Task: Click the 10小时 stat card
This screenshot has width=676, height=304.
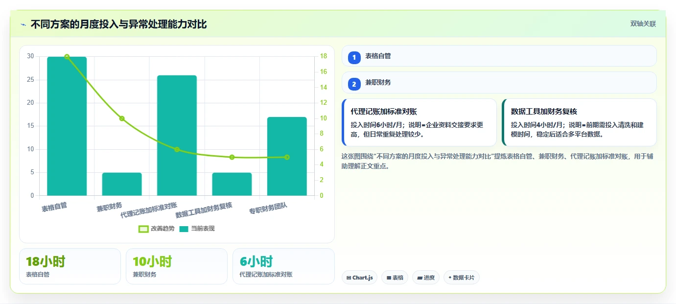Action: point(177,266)
